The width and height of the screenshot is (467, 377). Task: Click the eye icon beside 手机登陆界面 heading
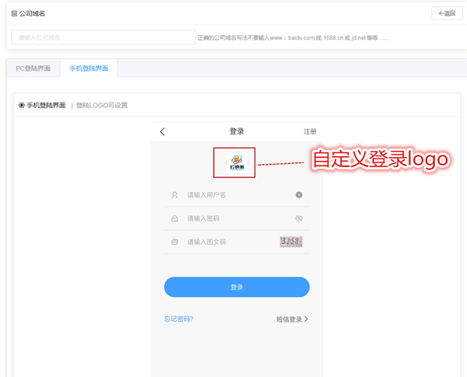22,106
